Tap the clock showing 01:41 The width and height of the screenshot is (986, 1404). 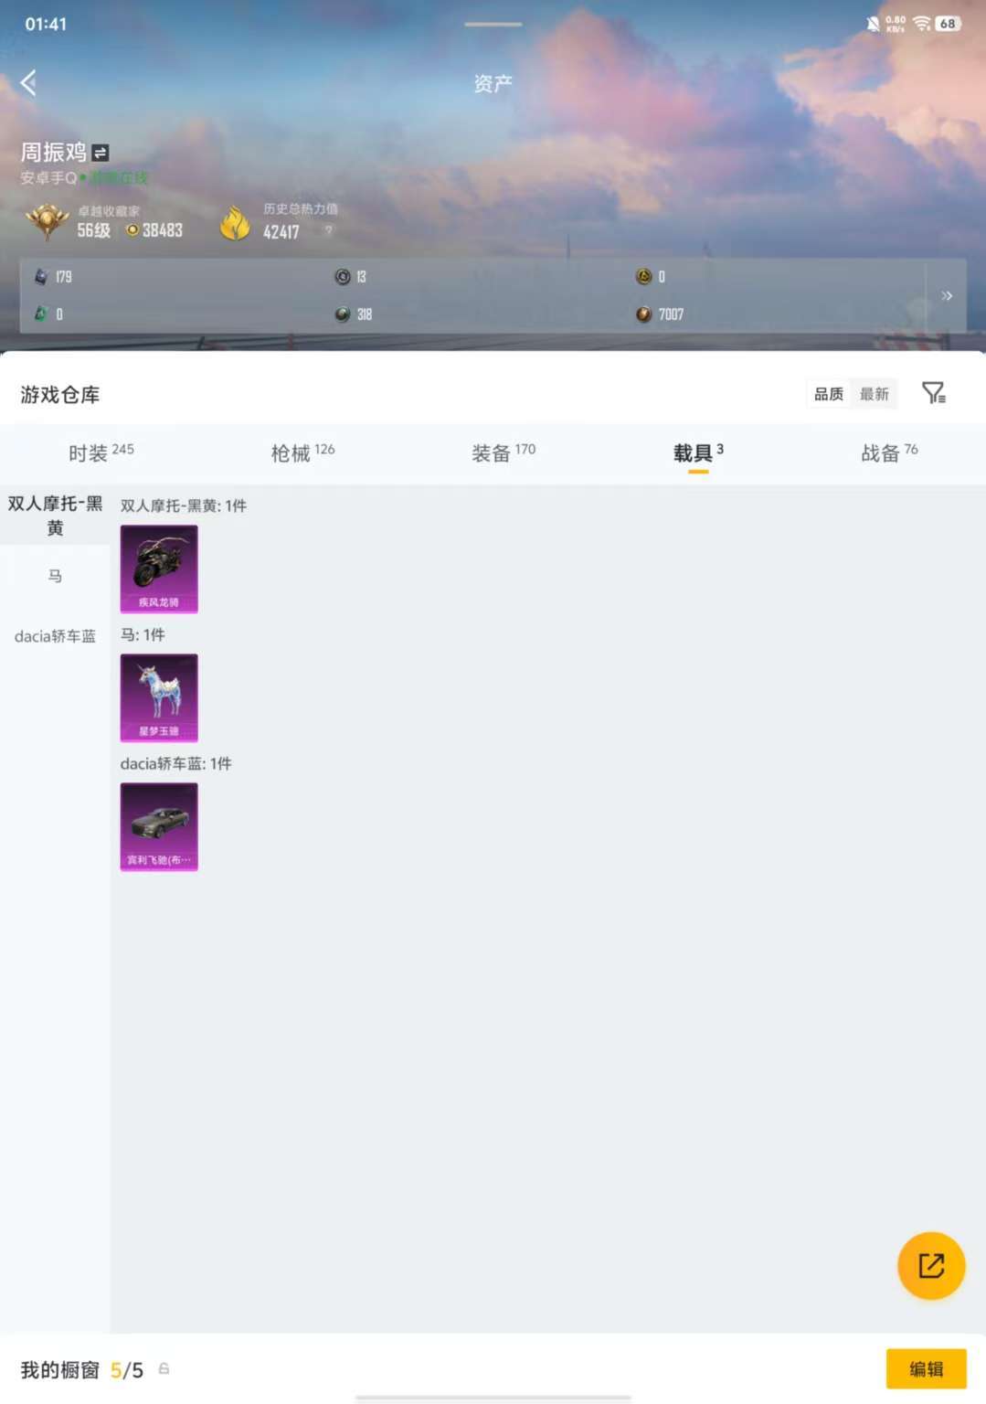(x=46, y=24)
